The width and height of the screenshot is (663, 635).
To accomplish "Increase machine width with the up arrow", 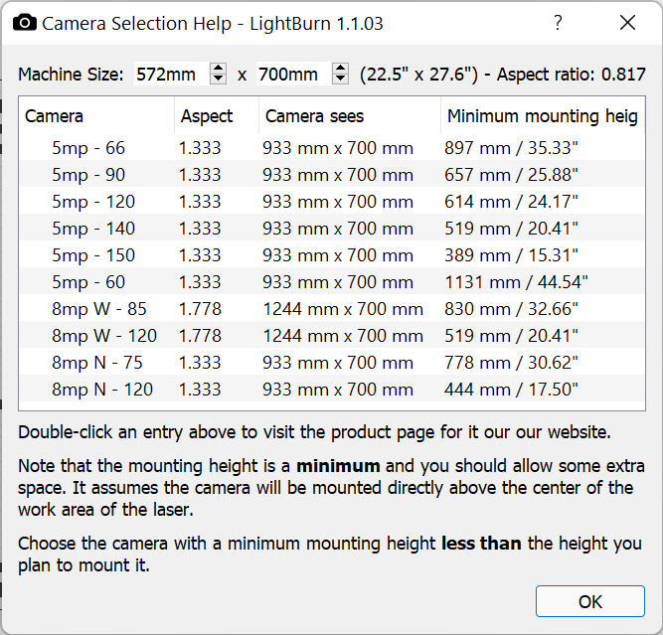I will point(218,69).
